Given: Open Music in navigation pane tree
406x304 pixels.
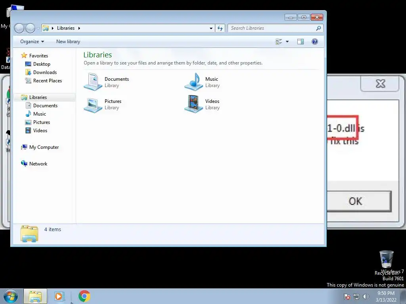Looking at the screenshot, I should pyautogui.click(x=39, y=114).
